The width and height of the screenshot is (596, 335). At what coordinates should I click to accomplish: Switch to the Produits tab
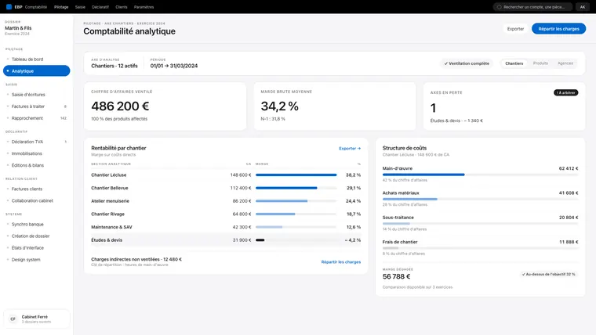[x=540, y=63]
